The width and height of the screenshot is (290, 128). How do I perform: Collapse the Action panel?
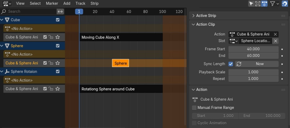[x=193, y=89]
